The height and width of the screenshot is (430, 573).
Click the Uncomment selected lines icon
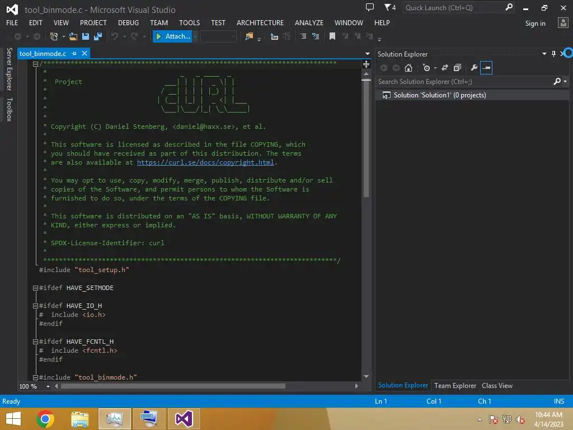point(316,36)
